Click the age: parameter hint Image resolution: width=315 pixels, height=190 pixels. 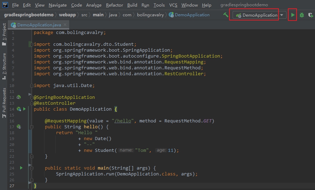[161, 150]
